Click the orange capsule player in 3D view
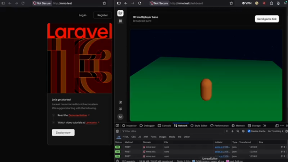 tap(206, 90)
